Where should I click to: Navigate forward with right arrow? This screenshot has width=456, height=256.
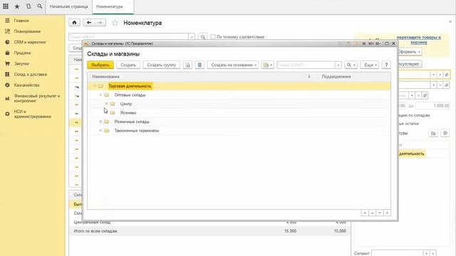100,23
